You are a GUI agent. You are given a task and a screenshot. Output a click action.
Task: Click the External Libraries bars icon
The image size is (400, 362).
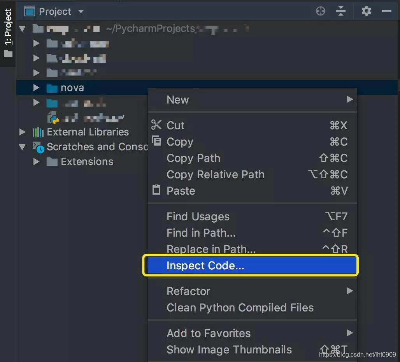(x=38, y=132)
